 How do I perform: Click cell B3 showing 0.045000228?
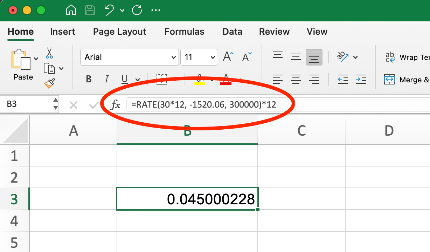coord(187,199)
